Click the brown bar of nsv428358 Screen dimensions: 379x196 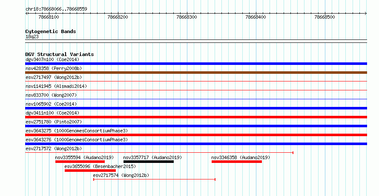(196, 73)
